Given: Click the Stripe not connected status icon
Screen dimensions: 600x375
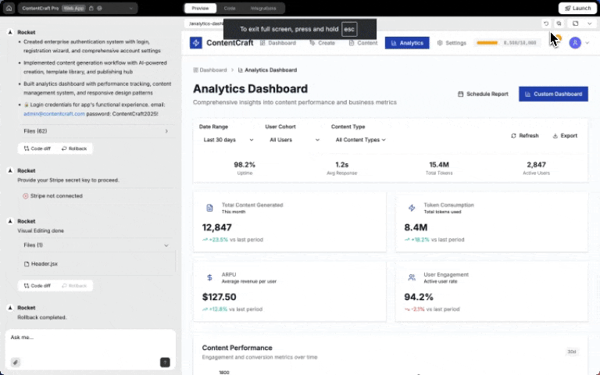Looking at the screenshot, I should coord(26,196).
